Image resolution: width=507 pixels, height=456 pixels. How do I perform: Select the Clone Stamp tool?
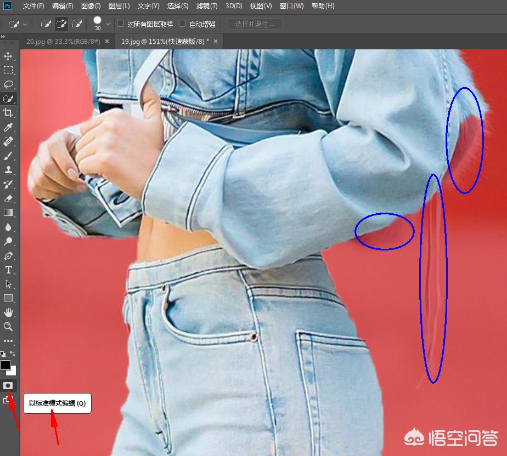(x=8, y=170)
